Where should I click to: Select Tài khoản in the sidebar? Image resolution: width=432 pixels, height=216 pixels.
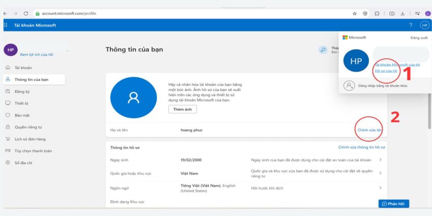(x=23, y=68)
